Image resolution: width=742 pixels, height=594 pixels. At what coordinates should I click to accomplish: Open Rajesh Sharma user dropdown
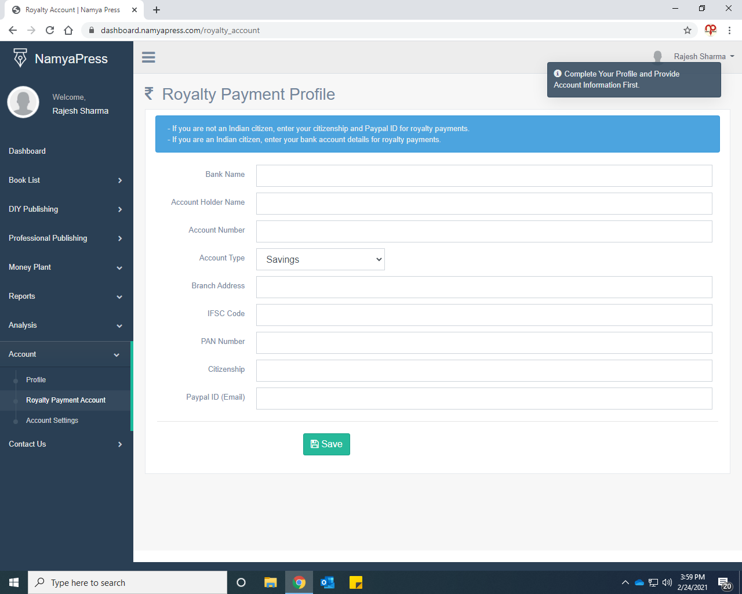tap(703, 56)
